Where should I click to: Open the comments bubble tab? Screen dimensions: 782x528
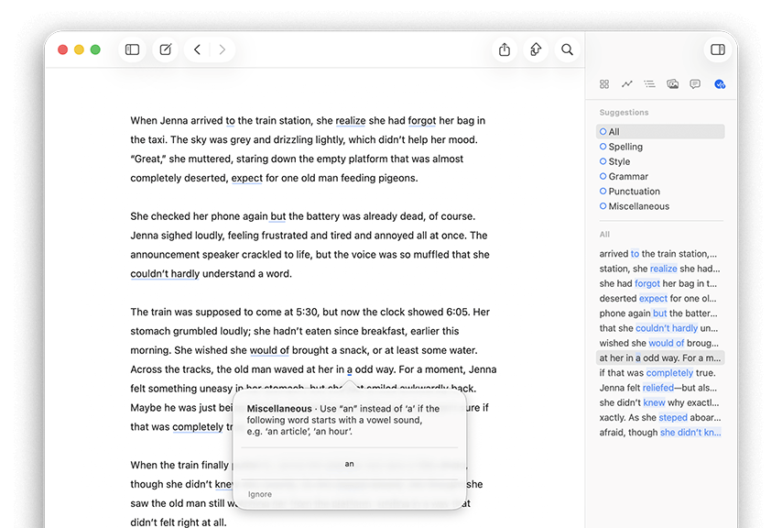pos(695,84)
